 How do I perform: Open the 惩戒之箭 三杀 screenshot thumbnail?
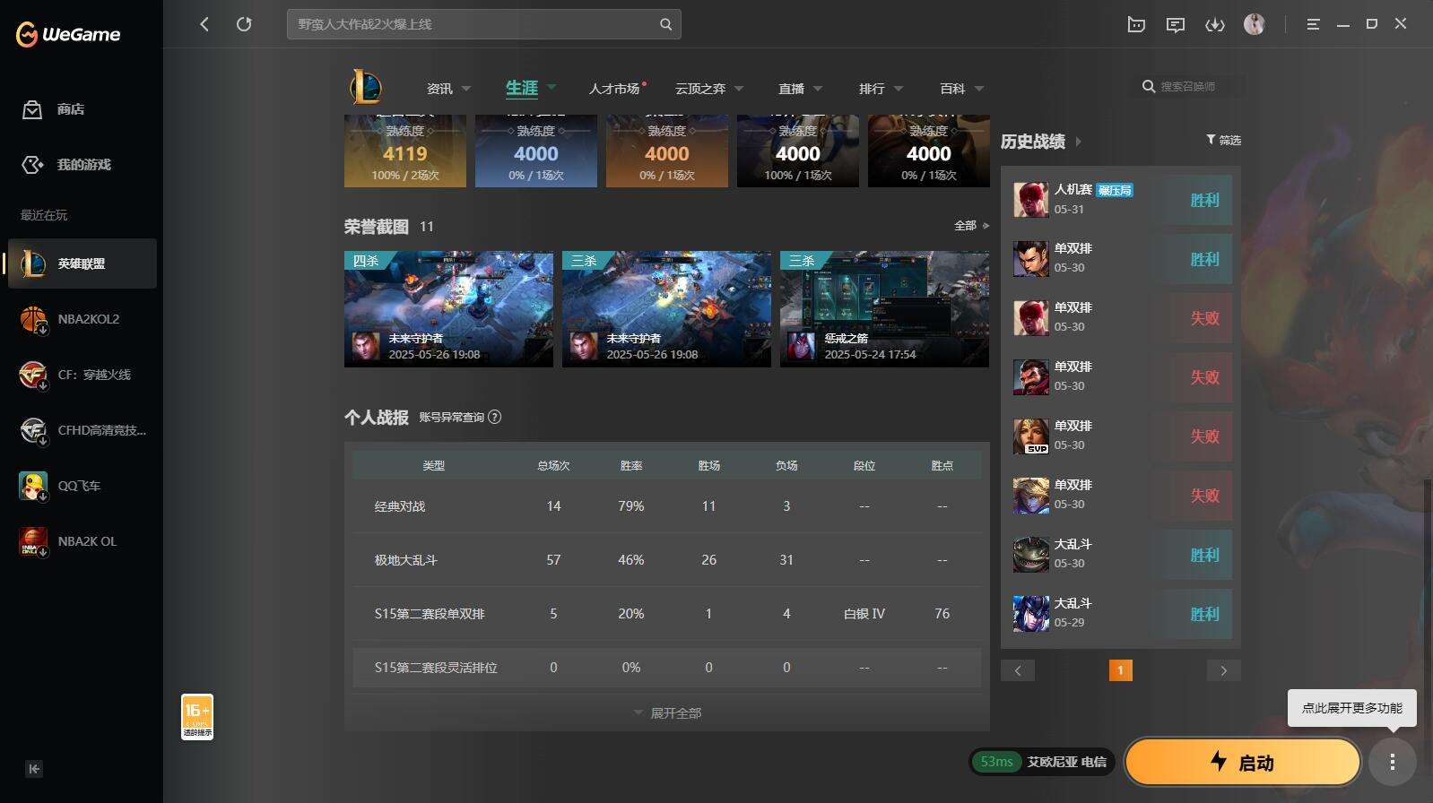pos(884,309)
